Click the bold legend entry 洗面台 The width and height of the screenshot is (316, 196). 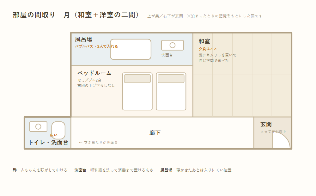point(80,170)
